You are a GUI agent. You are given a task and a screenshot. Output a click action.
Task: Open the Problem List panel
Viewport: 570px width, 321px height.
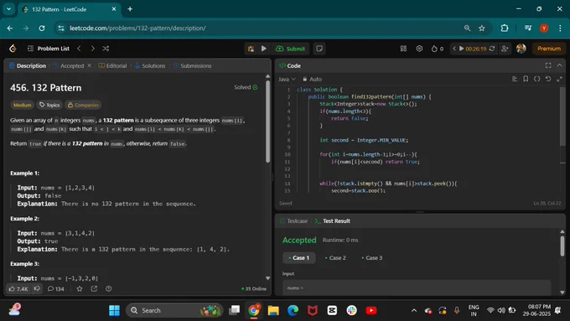point(49,49)
